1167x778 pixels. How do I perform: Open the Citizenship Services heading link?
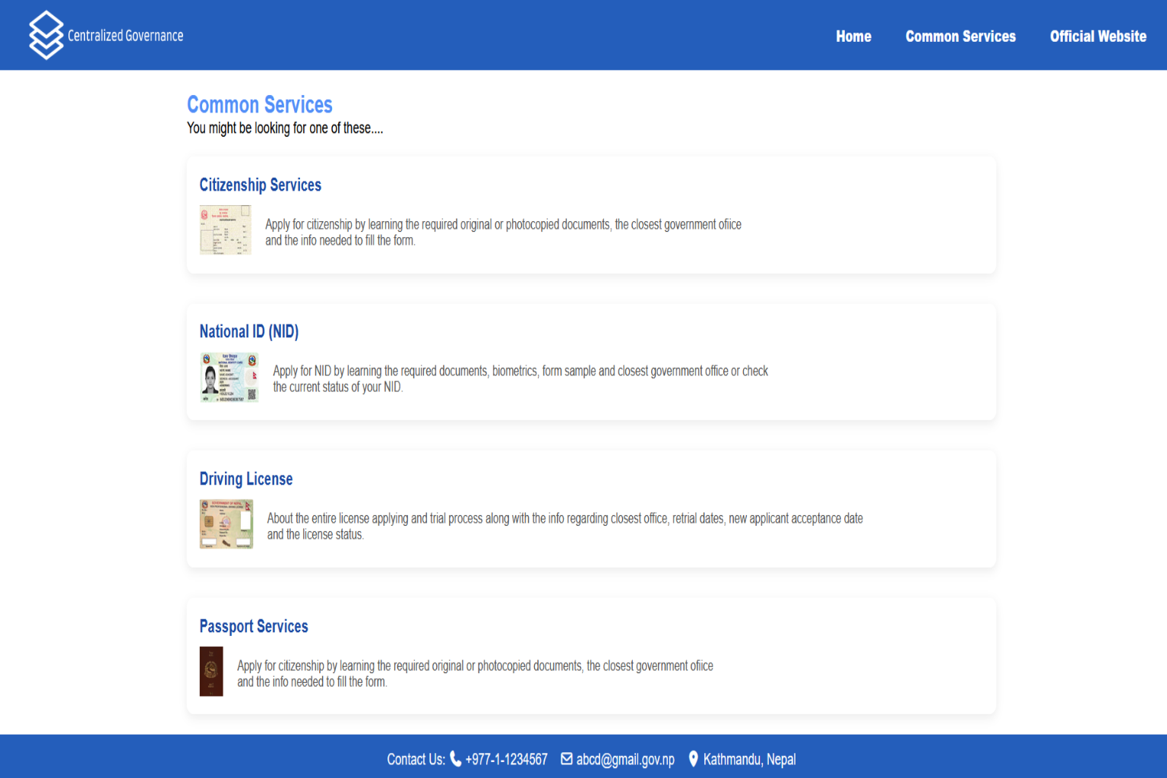coord(260,185)
